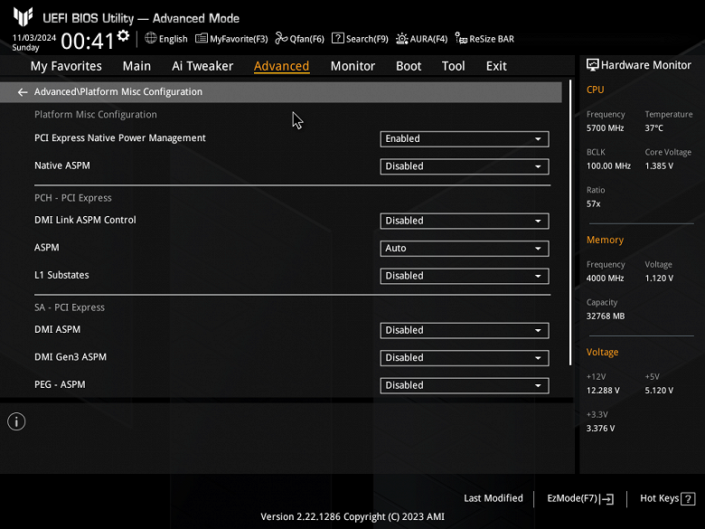Click the back arrow in breadcrumb
This screenshot has width=705, height=529.
coord(23,92)
